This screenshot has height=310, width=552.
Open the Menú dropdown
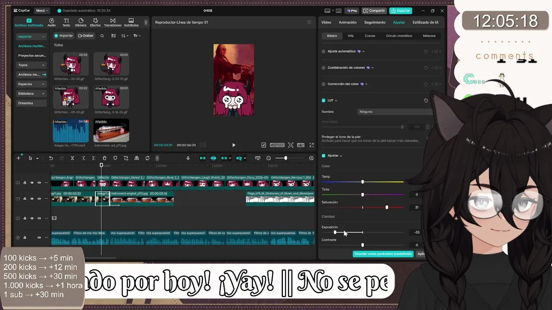tap(41, 10)
